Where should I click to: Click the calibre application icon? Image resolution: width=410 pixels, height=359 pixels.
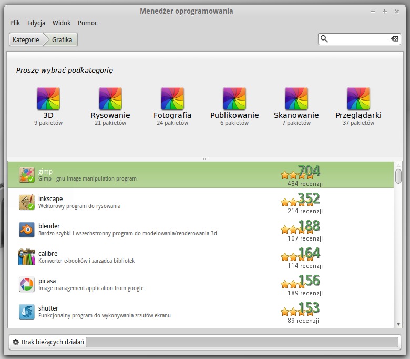point(27,257)
